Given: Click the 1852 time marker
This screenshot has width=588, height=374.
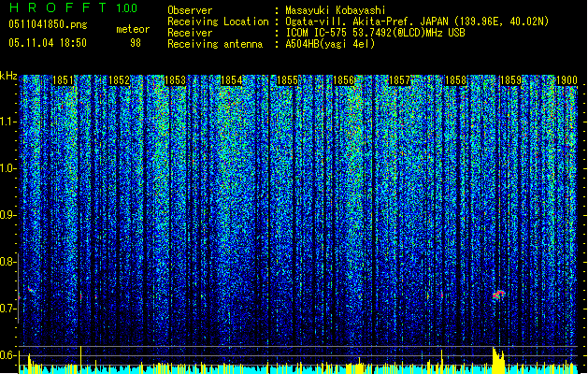Looking at the screenshot, I should (x=119, y=80).
